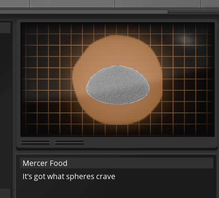
Task: Click the horizontal scrollbar thumb under the top bar
Action: [84, 12]
